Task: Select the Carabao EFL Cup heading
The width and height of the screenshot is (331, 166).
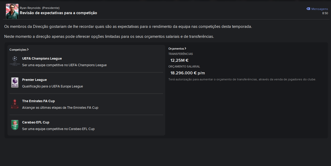Action: click(x=36, y=122)
